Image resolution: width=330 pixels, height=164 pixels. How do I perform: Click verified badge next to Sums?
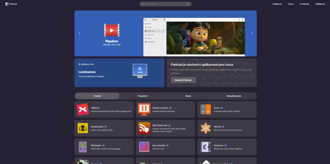point(222,108)
